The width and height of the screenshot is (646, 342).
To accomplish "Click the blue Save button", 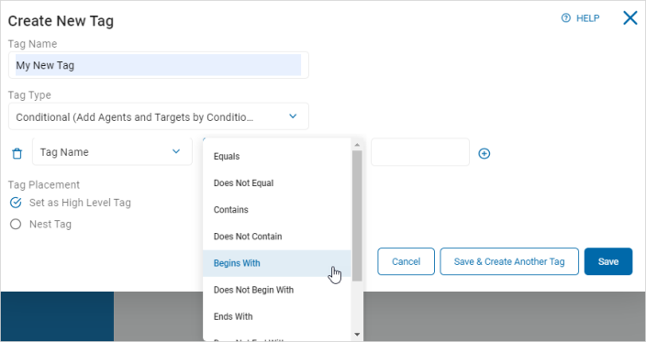I will click(608, 261).
